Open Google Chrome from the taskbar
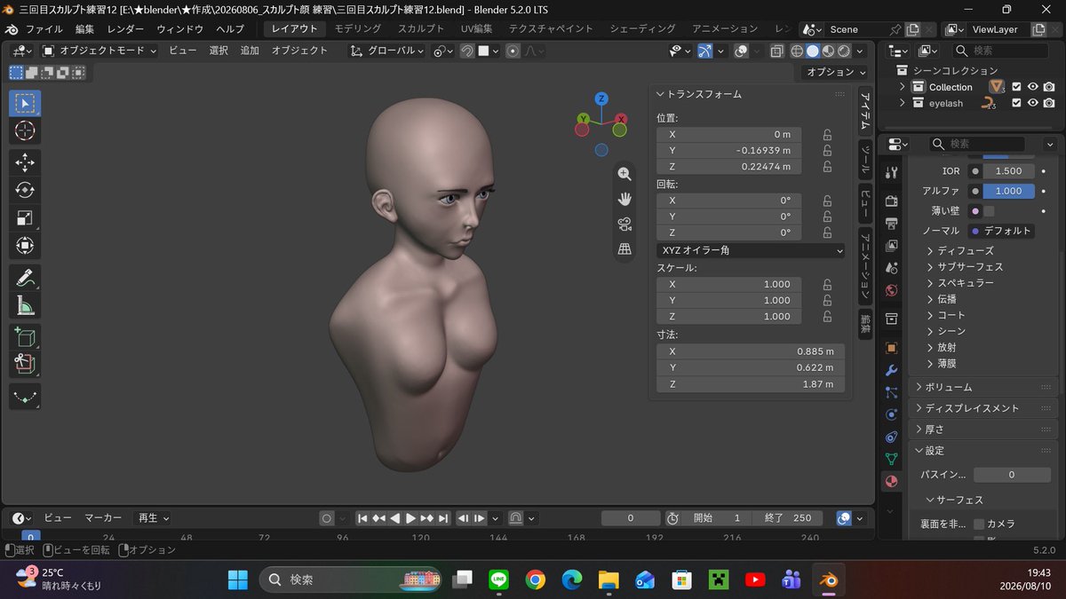Image resolution: width=1066 pixels, height=599 pixels. click(535, 579)
